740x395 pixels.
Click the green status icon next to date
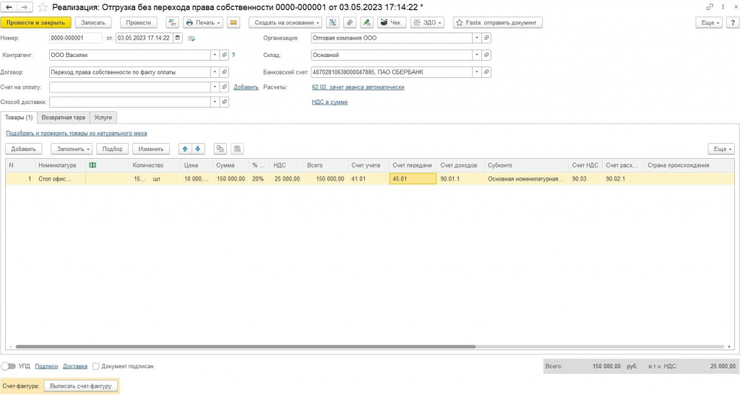click(191, 39)
